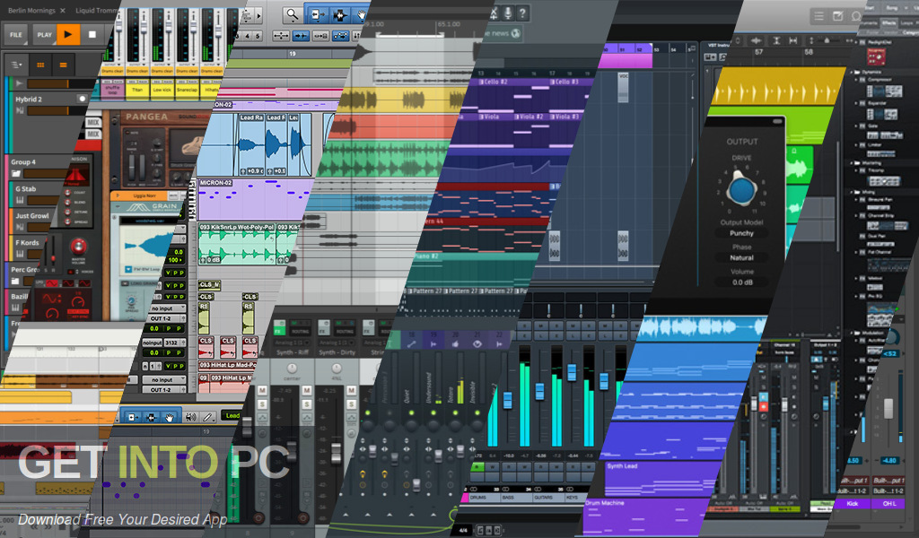The width and height of the screenshot is (919, 538).
Task: Expand the Compressor entry in the browser
Action: (x=857, y=80)
